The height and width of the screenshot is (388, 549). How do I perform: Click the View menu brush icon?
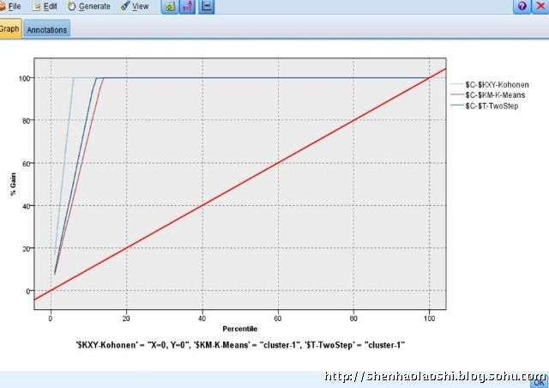coord(125,6)
